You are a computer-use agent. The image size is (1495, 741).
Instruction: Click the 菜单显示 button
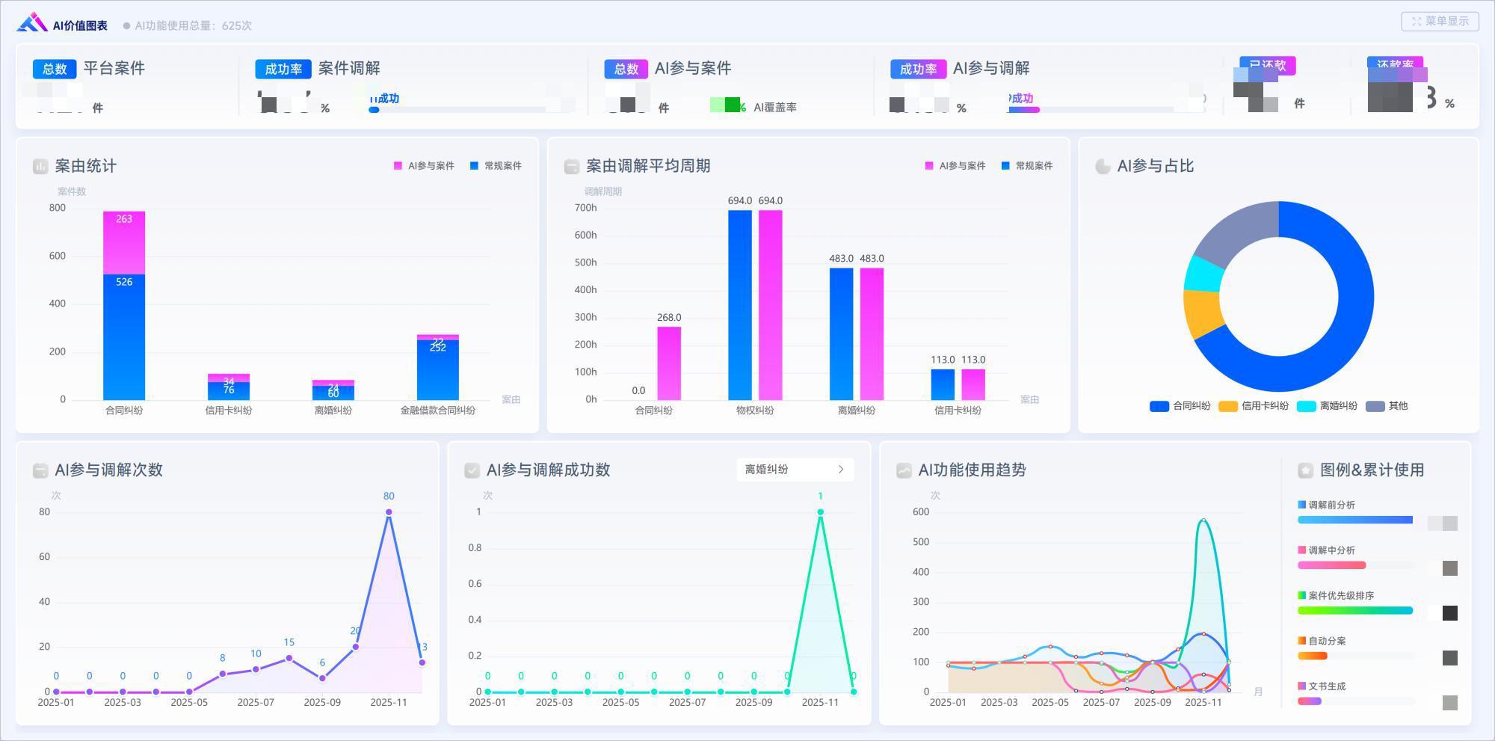(1440, 21)
